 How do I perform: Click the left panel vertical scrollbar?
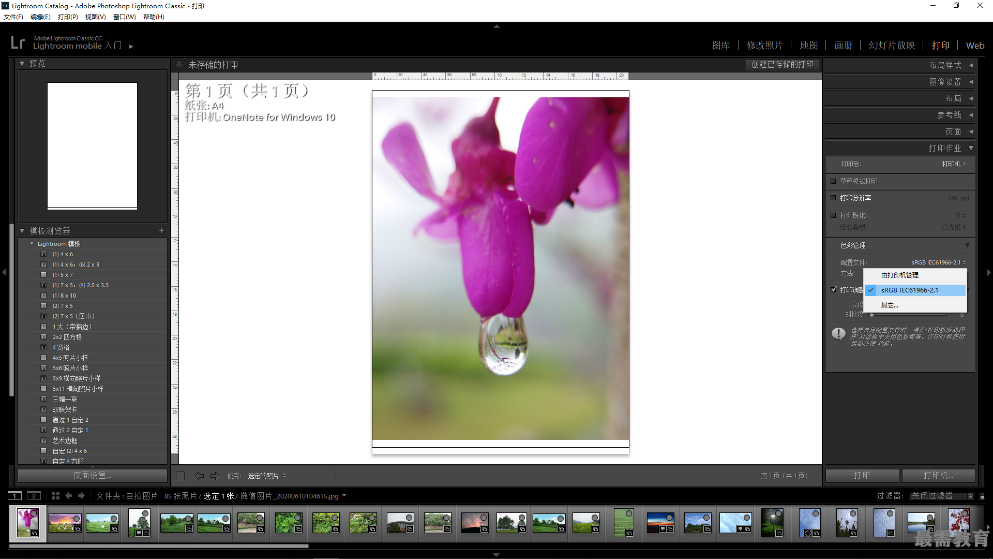11,311
